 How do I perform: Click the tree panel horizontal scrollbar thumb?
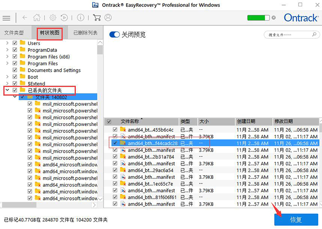pyautogui.click(x=19, y=205)
